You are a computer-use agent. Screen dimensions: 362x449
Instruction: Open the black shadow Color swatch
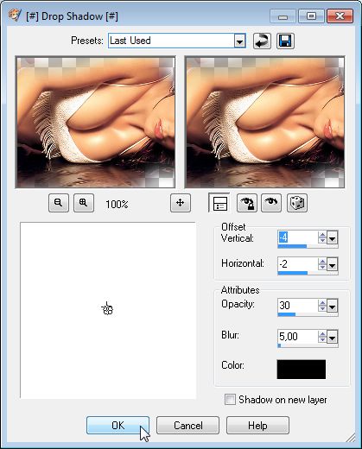point(302,370)
